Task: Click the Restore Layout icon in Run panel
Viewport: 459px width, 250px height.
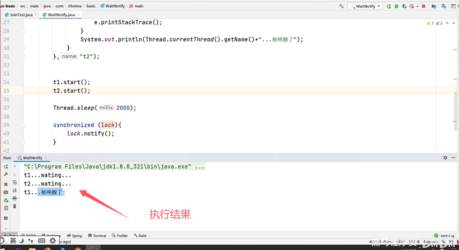Action: (x=6, y=218)
